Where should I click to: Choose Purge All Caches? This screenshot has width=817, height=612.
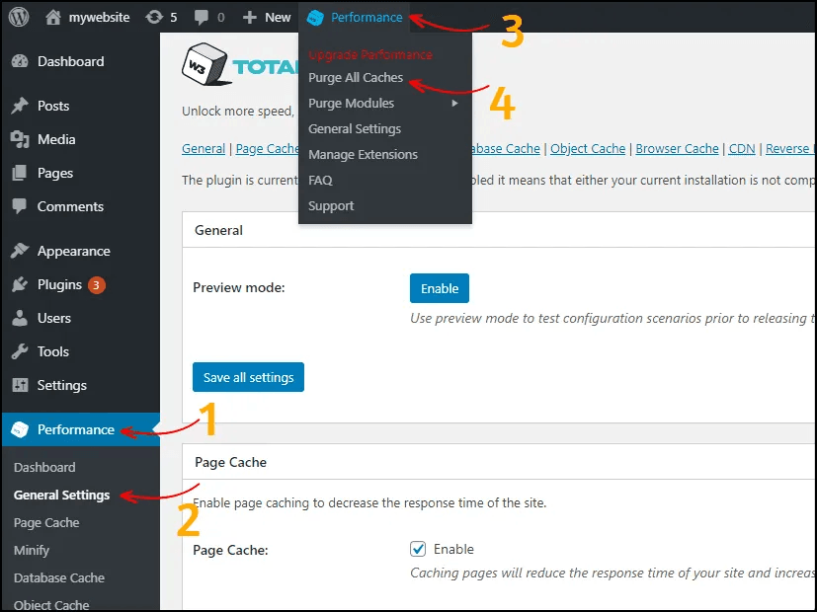tap(356, 78)
